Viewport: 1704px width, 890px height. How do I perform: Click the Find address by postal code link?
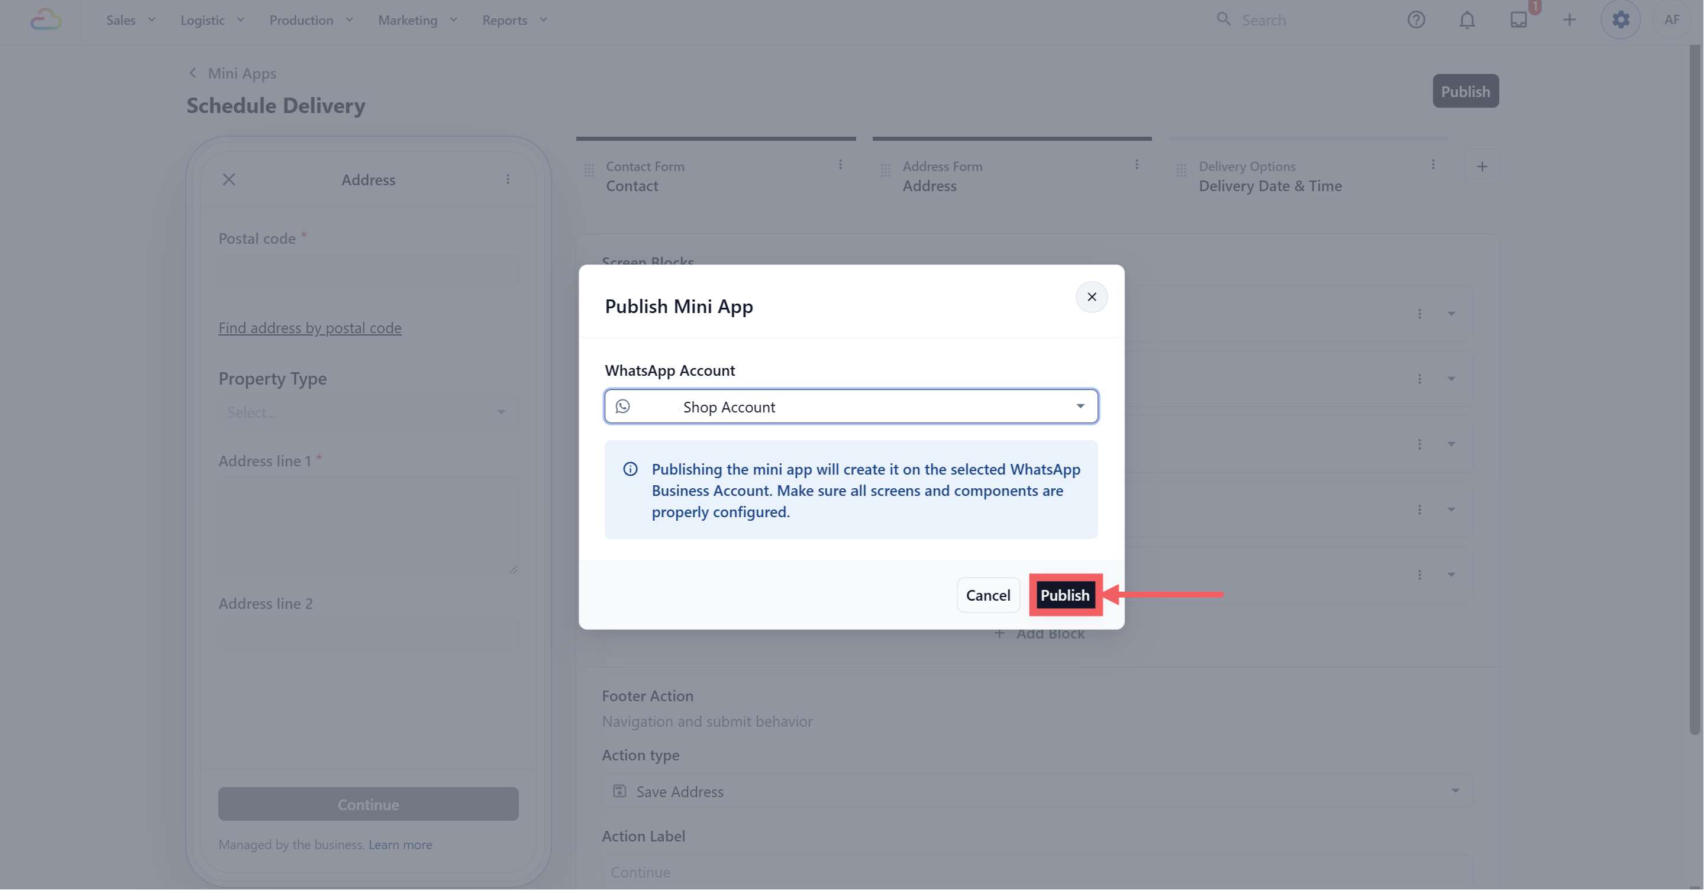[310, 328]
